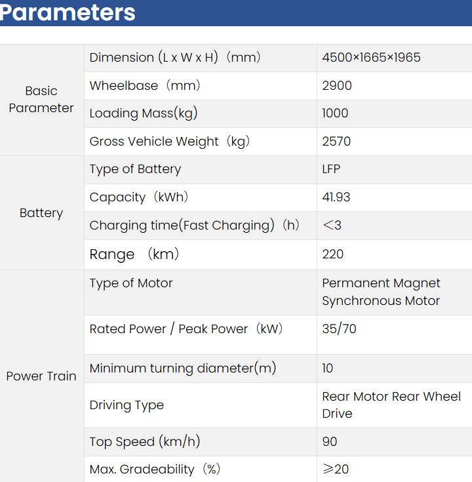Image resolution: width=472 pixels, height=482 pixels.
Task: Select the Power Train category cell
Action: point(41,376)
